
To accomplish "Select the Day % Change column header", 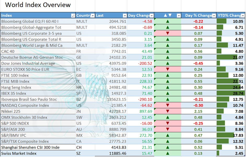I will coord(199,15).
